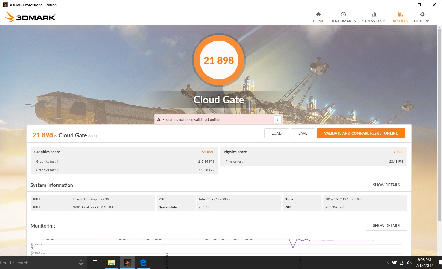Viewport: 442px width, 269px height.
Task: Click the 3DMark taskbar icon
Action: [127, 263]
